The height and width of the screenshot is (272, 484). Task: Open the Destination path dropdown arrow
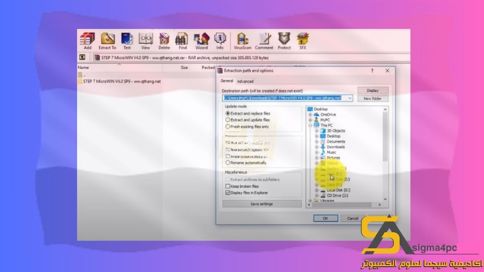click(349, 98)
